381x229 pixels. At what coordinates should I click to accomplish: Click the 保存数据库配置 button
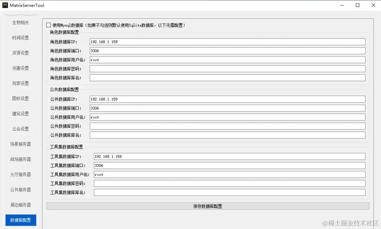coord(208,206)
